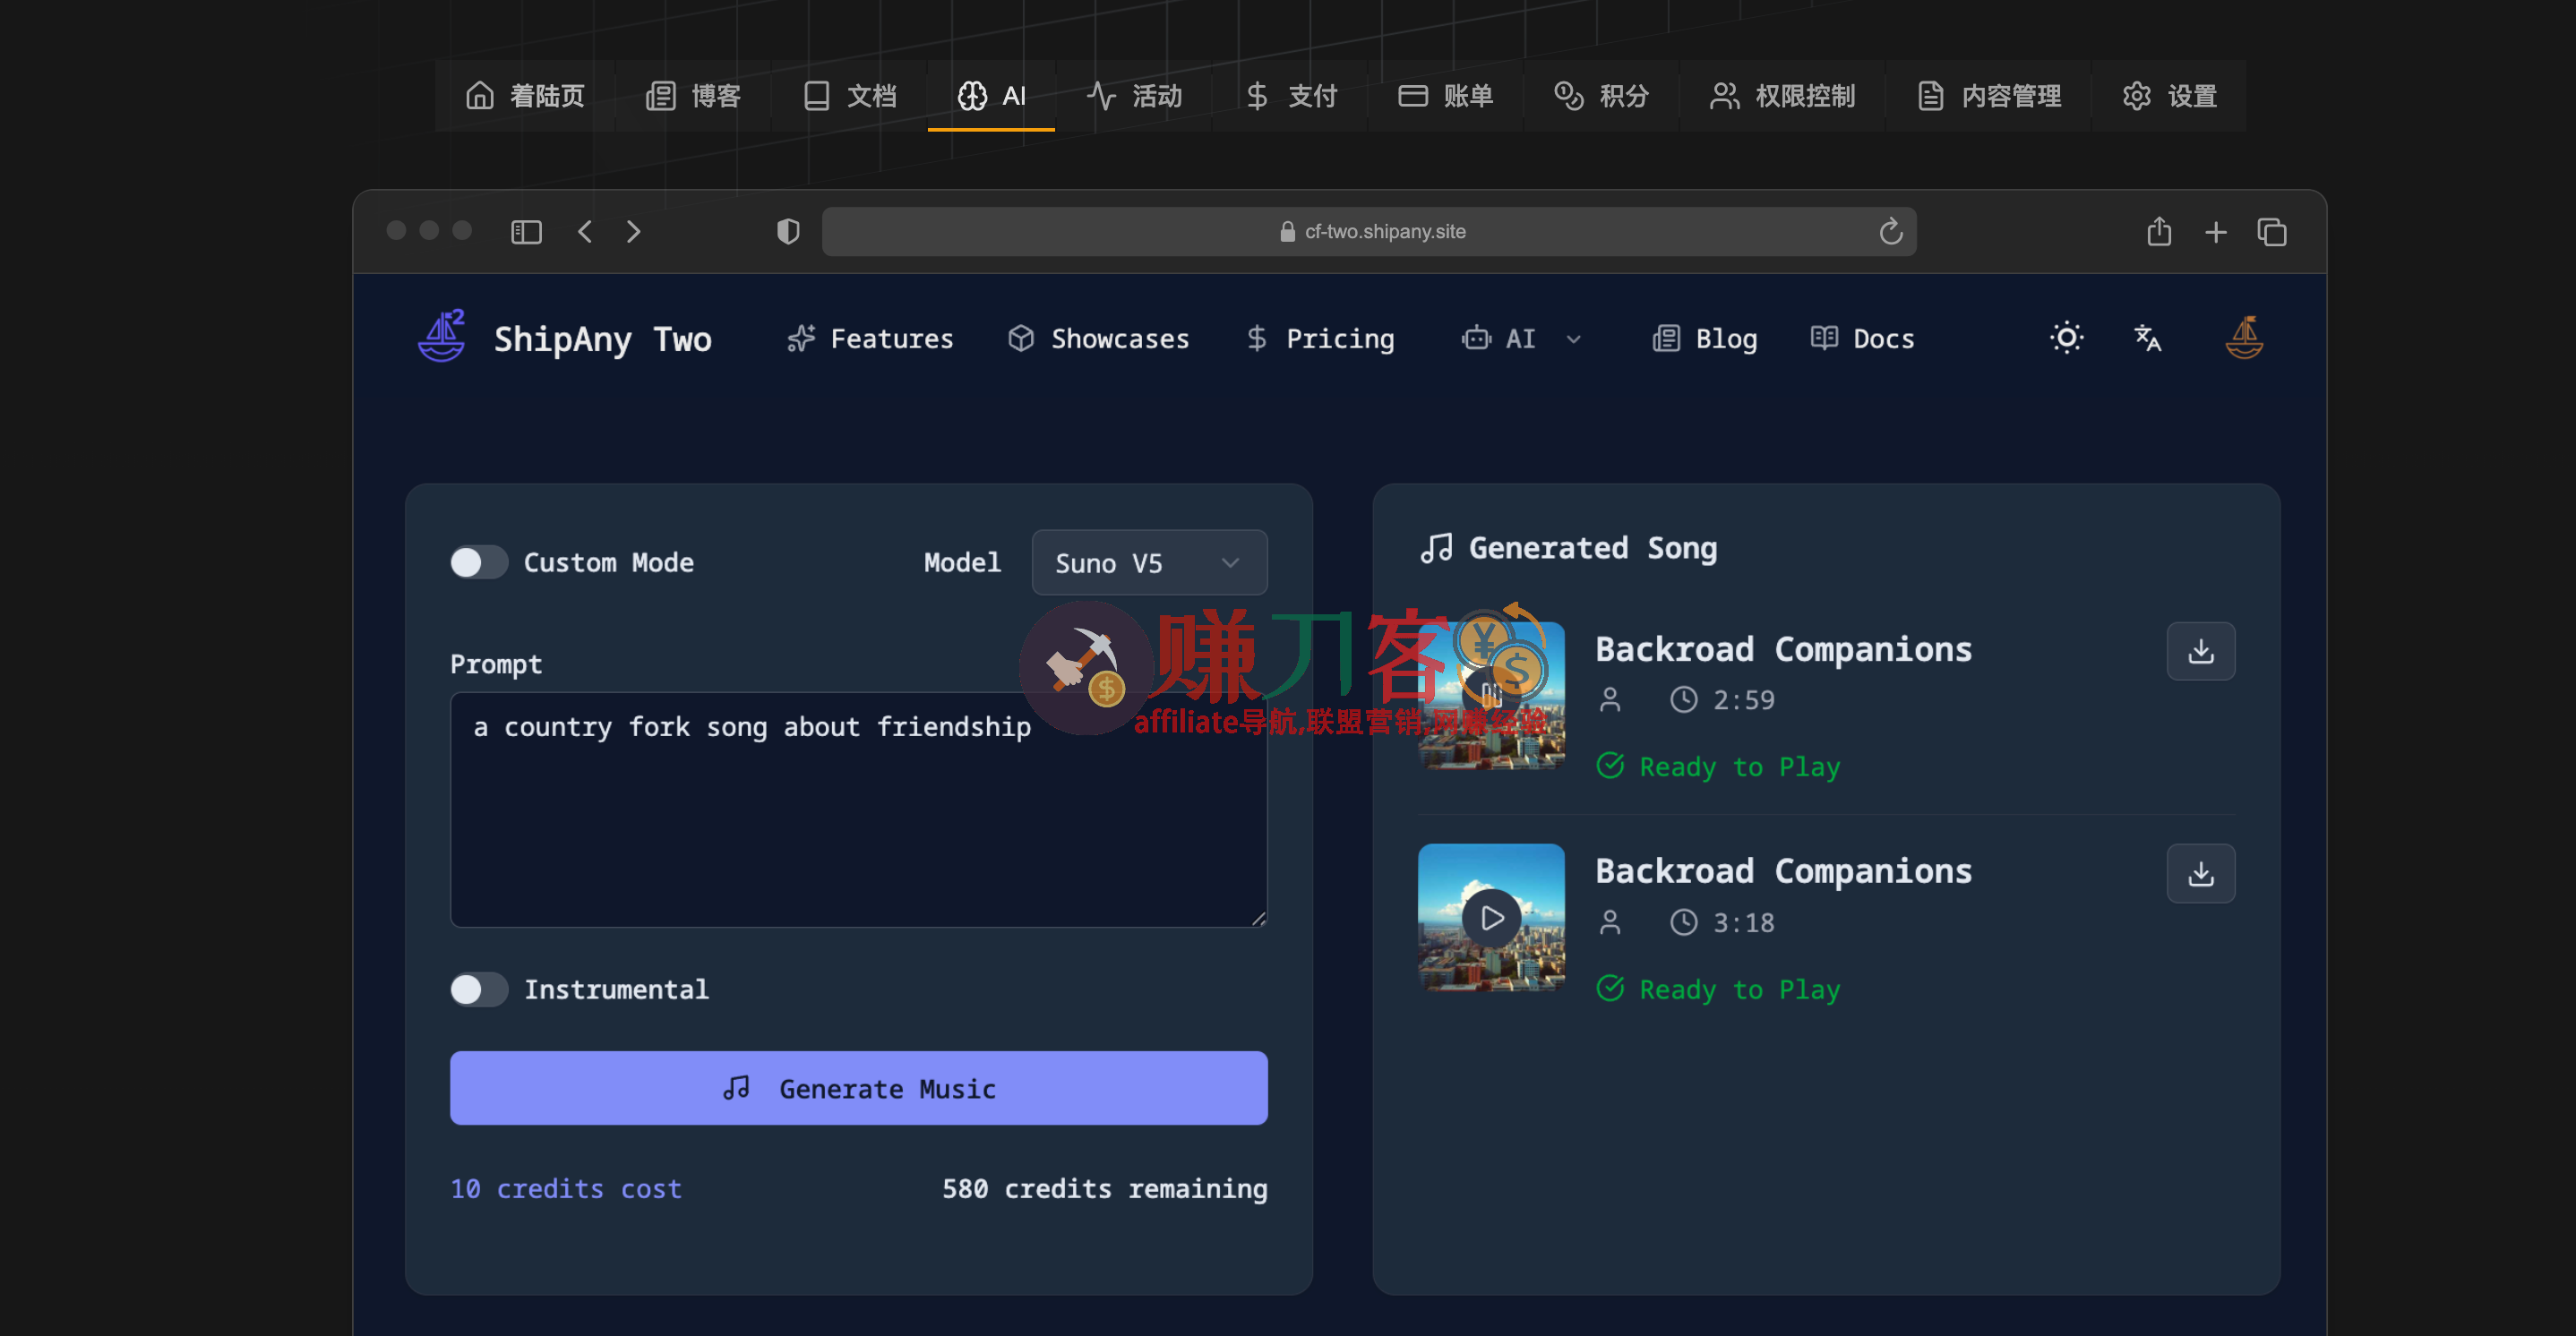Viewport: 2576px width, 1336px height.
Task: Switch to the 账单 tab
Action: [1446, 96]
